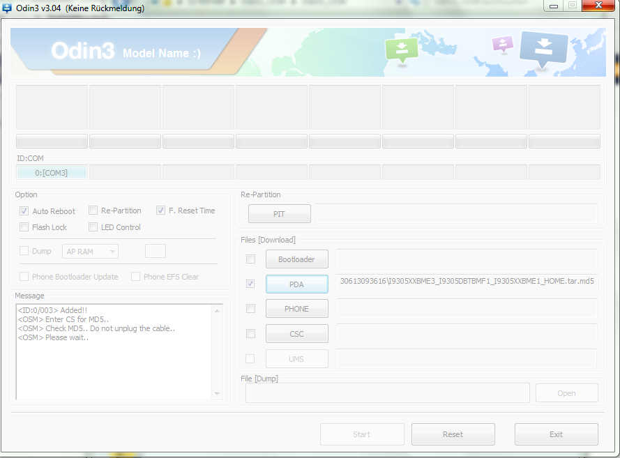Click the "Model Name :)" banner text

click(x=162, y=54)
